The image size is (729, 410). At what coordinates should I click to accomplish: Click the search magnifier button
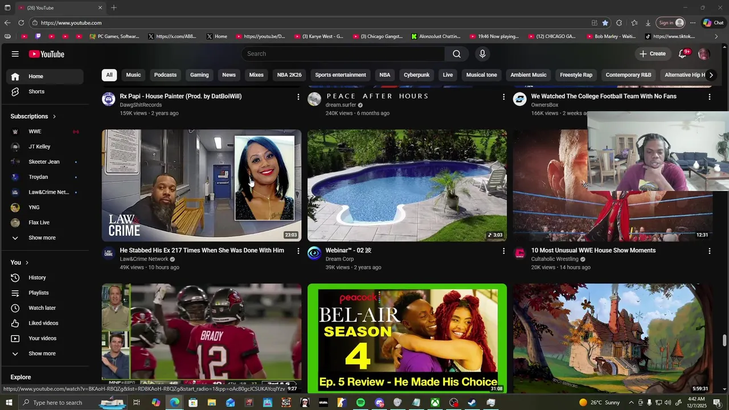457,54
